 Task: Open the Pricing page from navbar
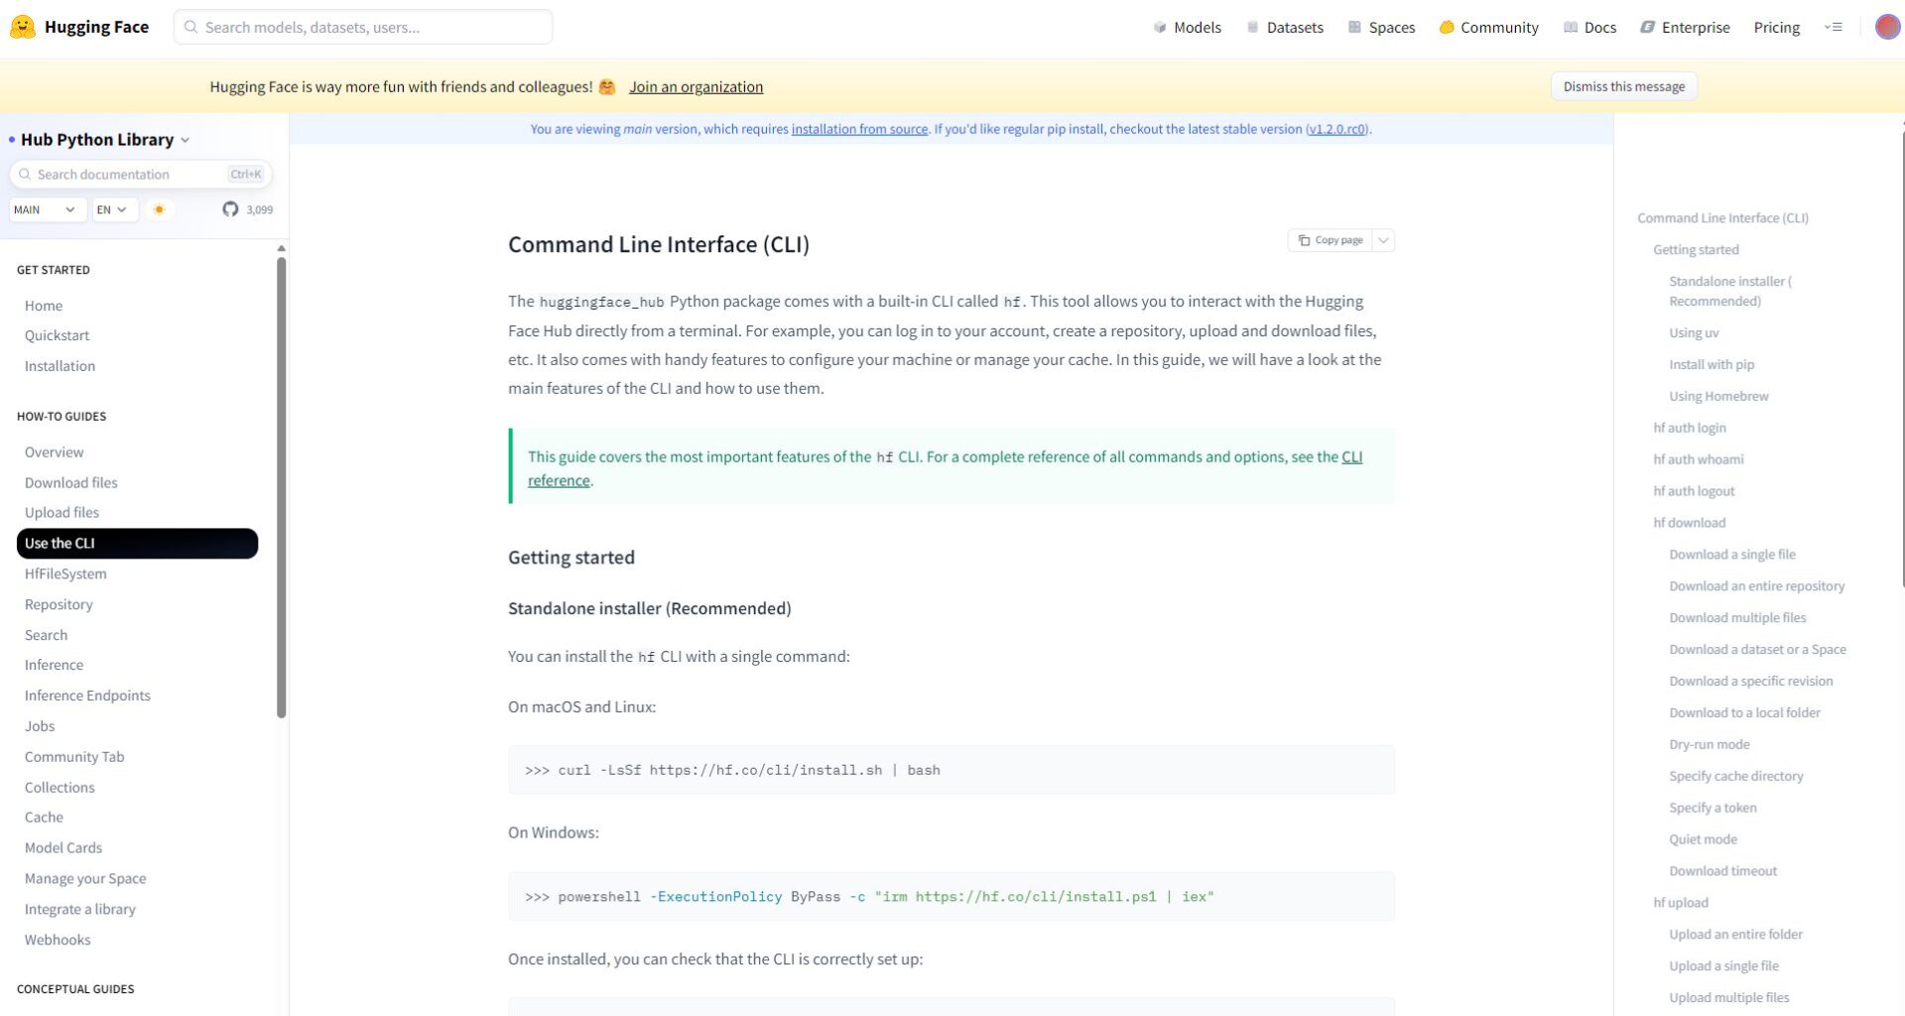tap(1776, 28)
